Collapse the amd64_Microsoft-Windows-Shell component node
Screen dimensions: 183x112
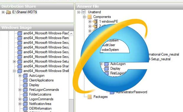point(14,71)
